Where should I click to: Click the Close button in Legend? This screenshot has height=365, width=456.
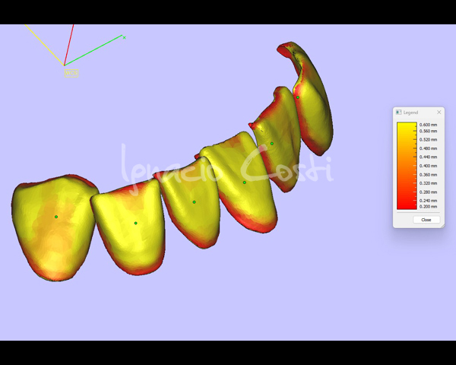[426, 220]
